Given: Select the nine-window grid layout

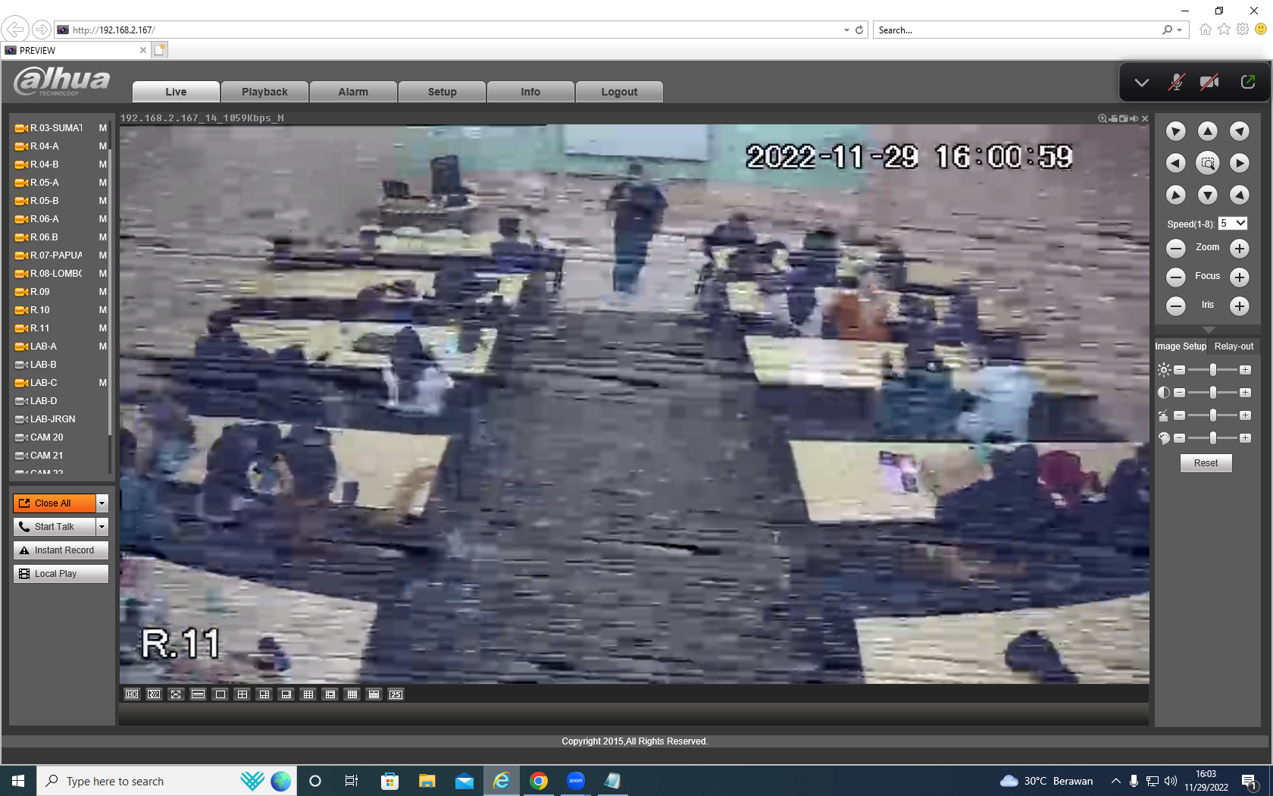Looking at the screenshot, I should 308,694.
